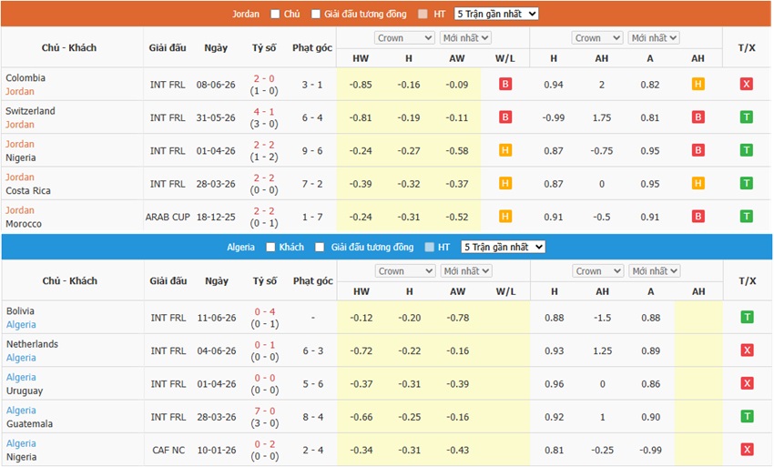Image resolution: width=774 pixels, height=467 pixels.
Task: Click the B result badge in Colombia row W/L
Action: tap(505, 84)
